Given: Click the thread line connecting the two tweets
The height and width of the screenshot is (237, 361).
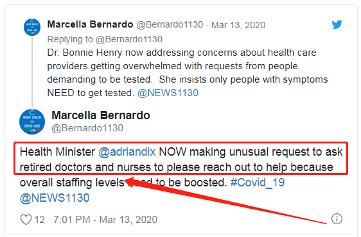Looking at the screenshot, I should click(32, 72).
